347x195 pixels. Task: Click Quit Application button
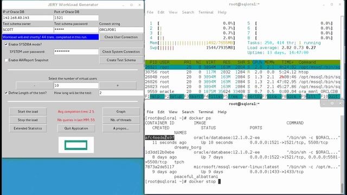tap(76, 128)
